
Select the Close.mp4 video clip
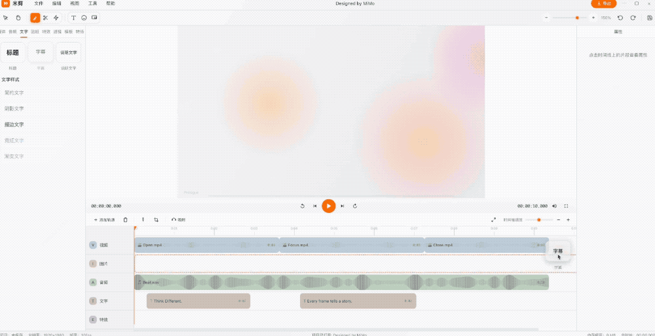point(487,246)
